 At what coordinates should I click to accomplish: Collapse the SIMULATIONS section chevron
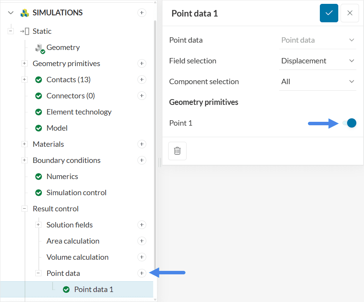(11, 13)
